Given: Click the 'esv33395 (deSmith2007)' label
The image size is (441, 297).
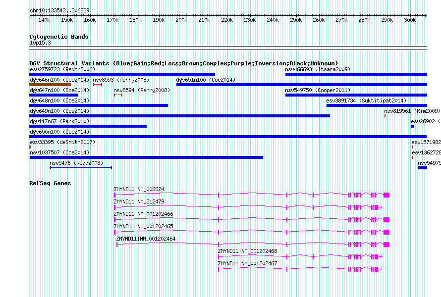Looking at the screenshot, I should (x=62, y=142).
